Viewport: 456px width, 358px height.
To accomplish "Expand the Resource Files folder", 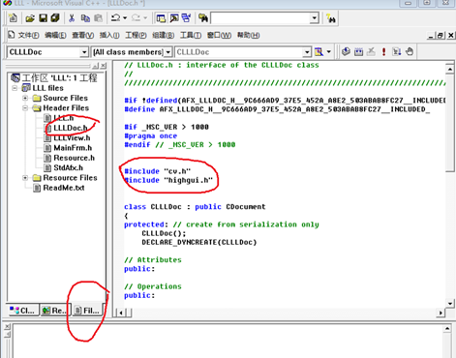I will coord(25,178).
